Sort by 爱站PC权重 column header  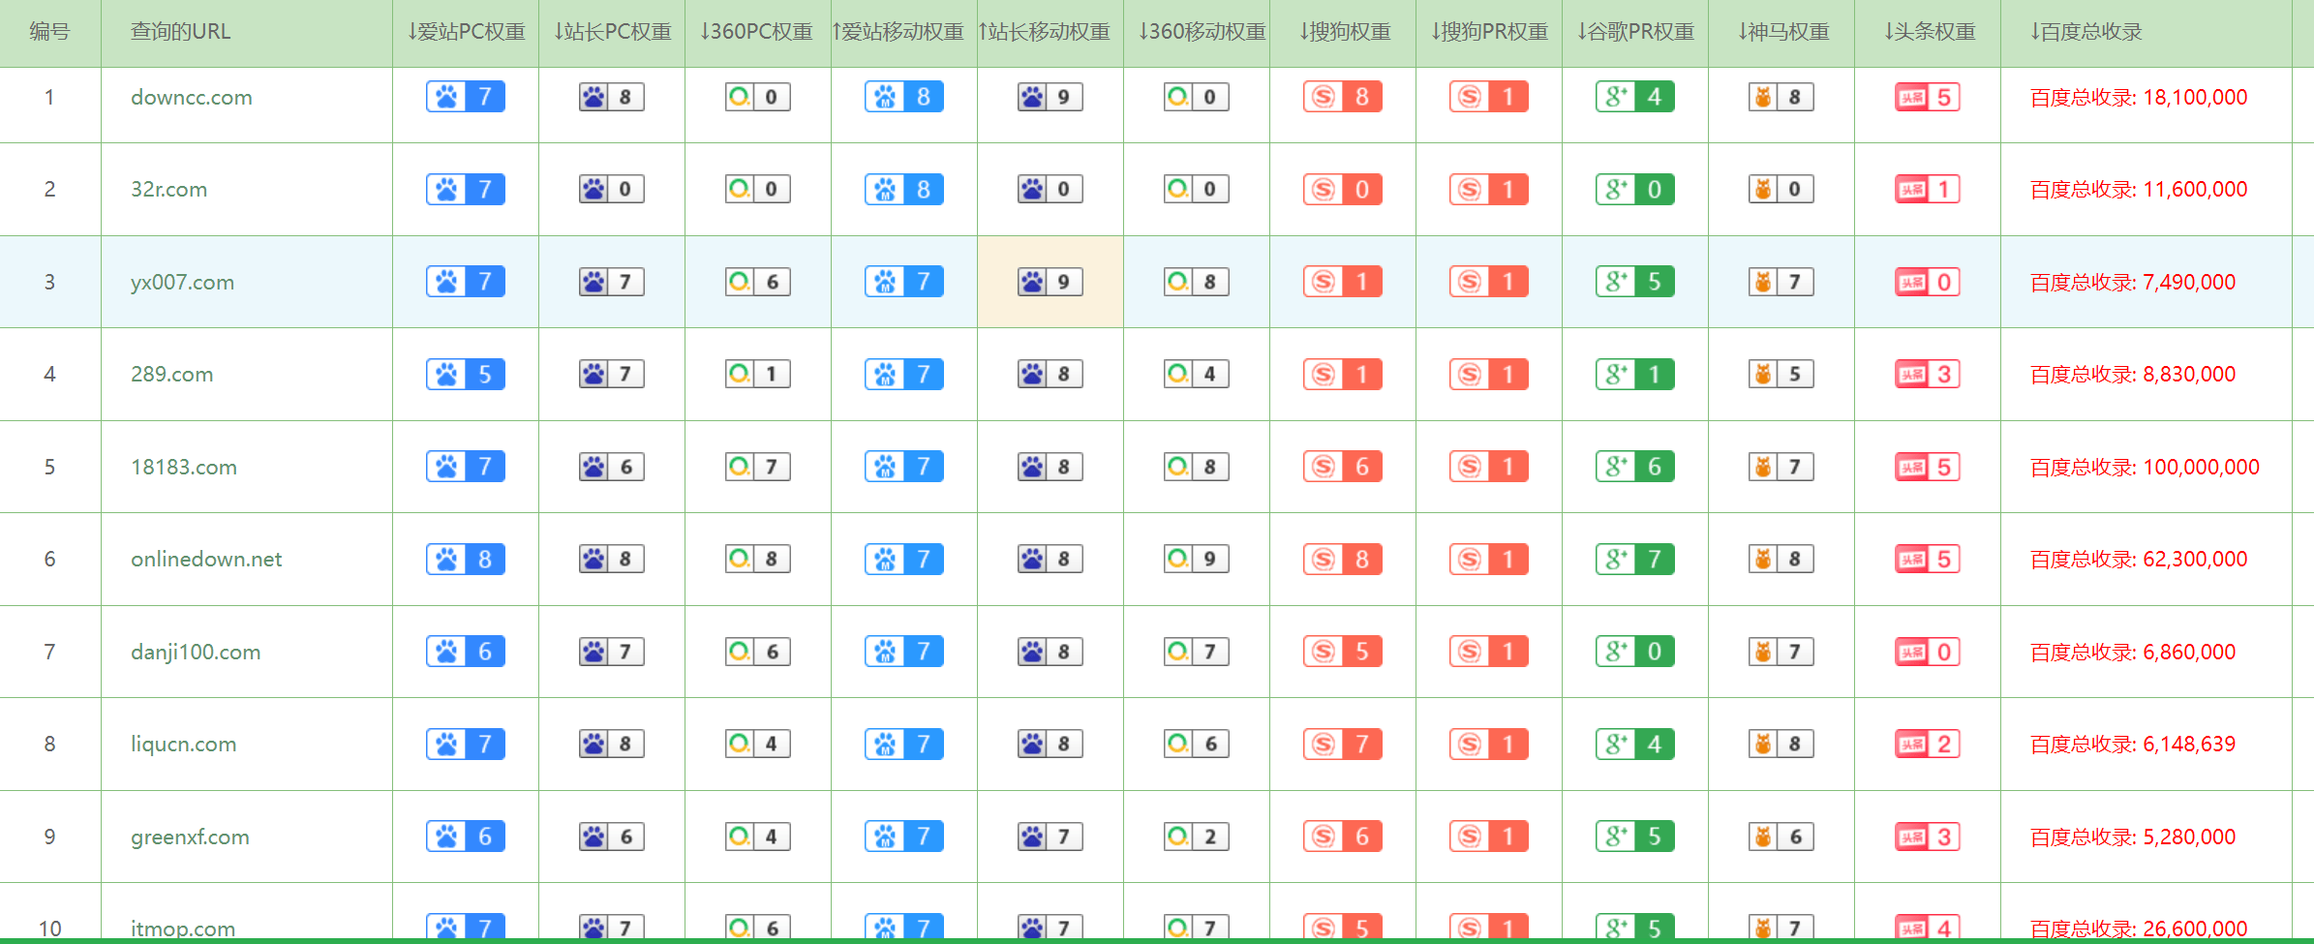pos(466,32)
